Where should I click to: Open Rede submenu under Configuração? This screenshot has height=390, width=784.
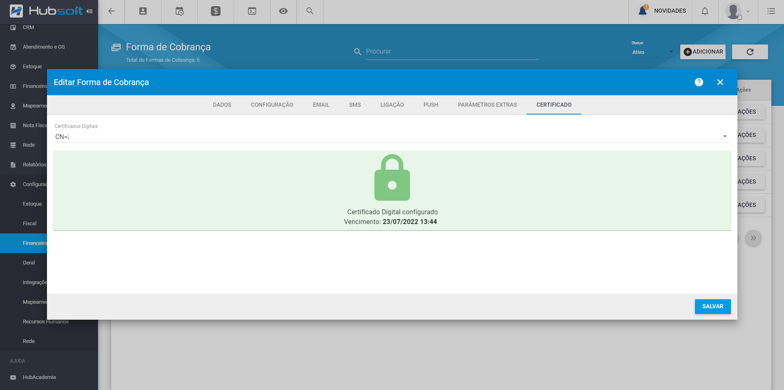(x=29, y=341)
